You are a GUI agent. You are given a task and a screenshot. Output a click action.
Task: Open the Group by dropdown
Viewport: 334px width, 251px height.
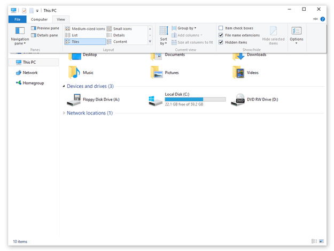tap(186, 28)
